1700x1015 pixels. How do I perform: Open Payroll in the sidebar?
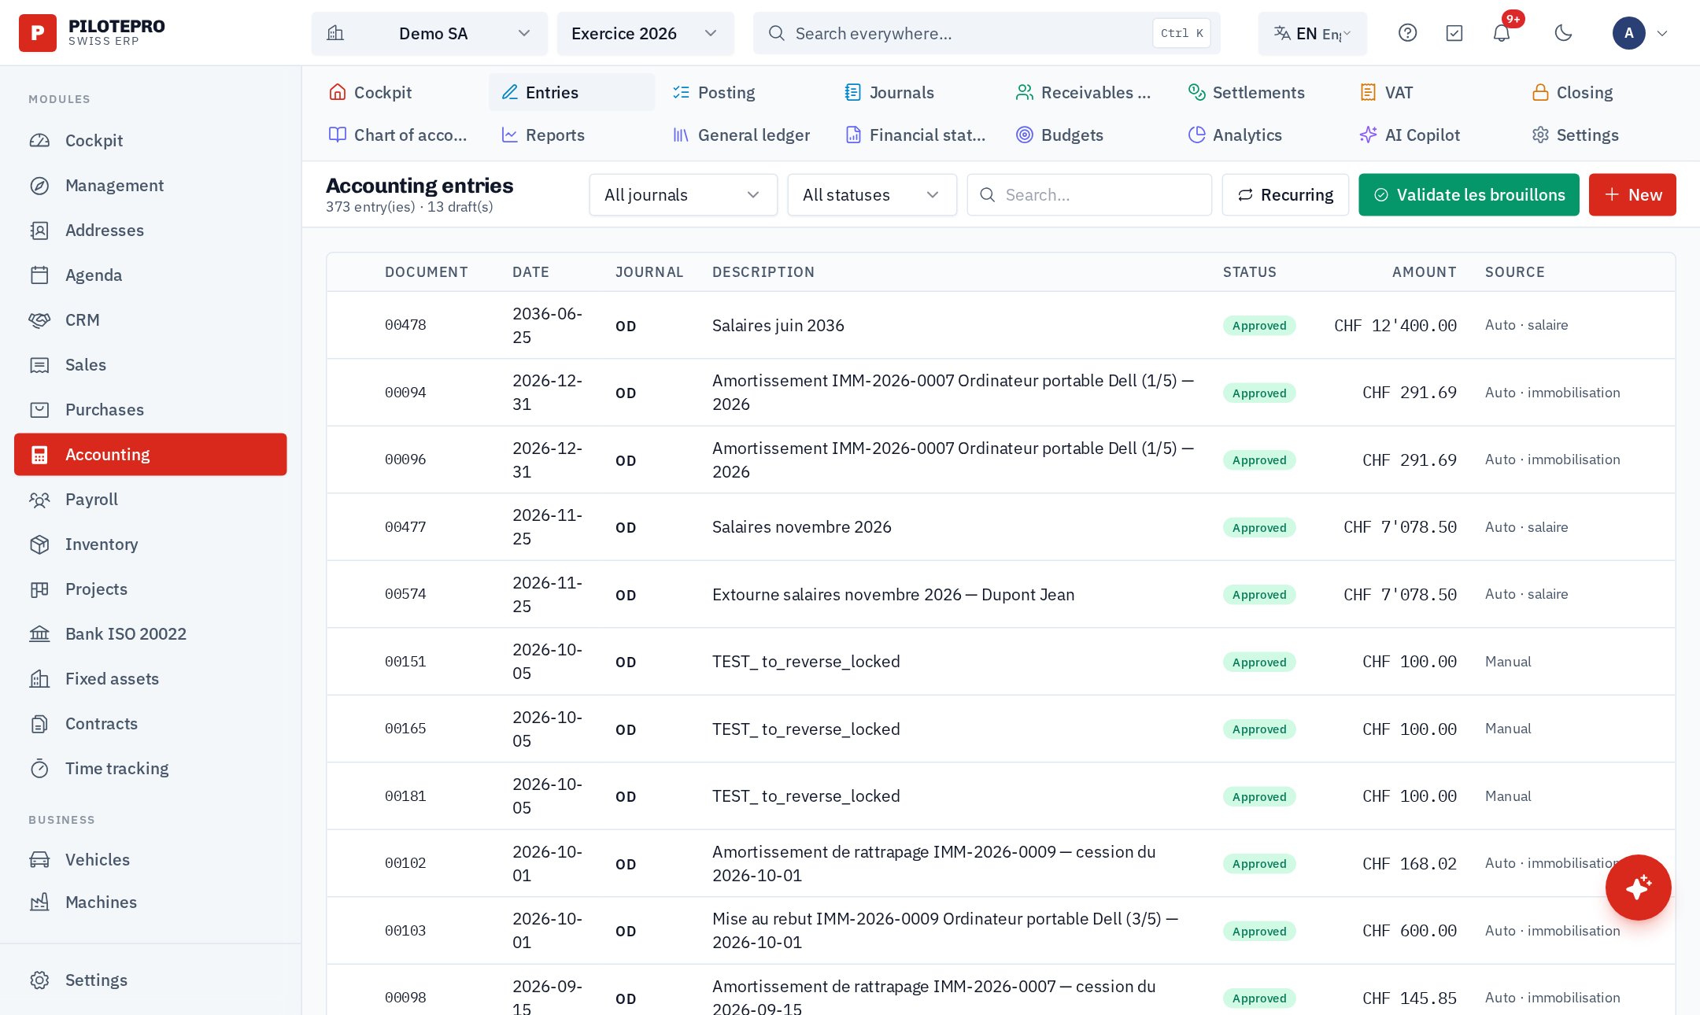pos(150,499)
